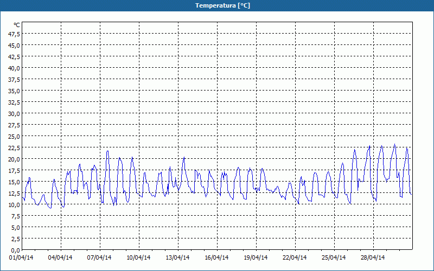Image resolution: width=434 pixels, height=271 pixels.
Task: Click the 20,0 y-axis value
Action: pos(15,159)
